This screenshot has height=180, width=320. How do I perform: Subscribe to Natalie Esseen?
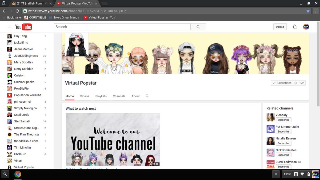point(283,143)
